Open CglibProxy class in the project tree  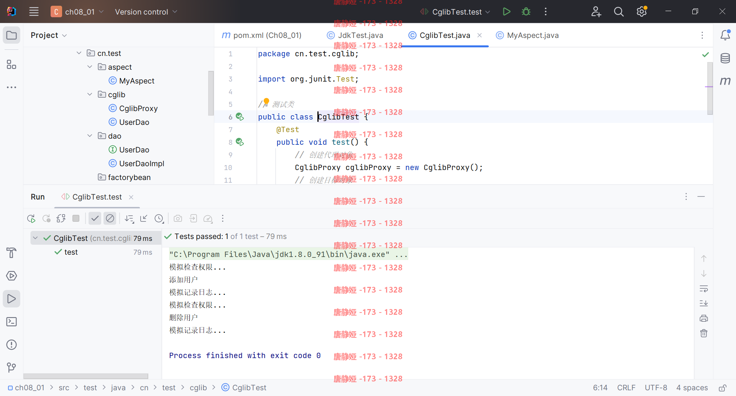click(133, 108)
